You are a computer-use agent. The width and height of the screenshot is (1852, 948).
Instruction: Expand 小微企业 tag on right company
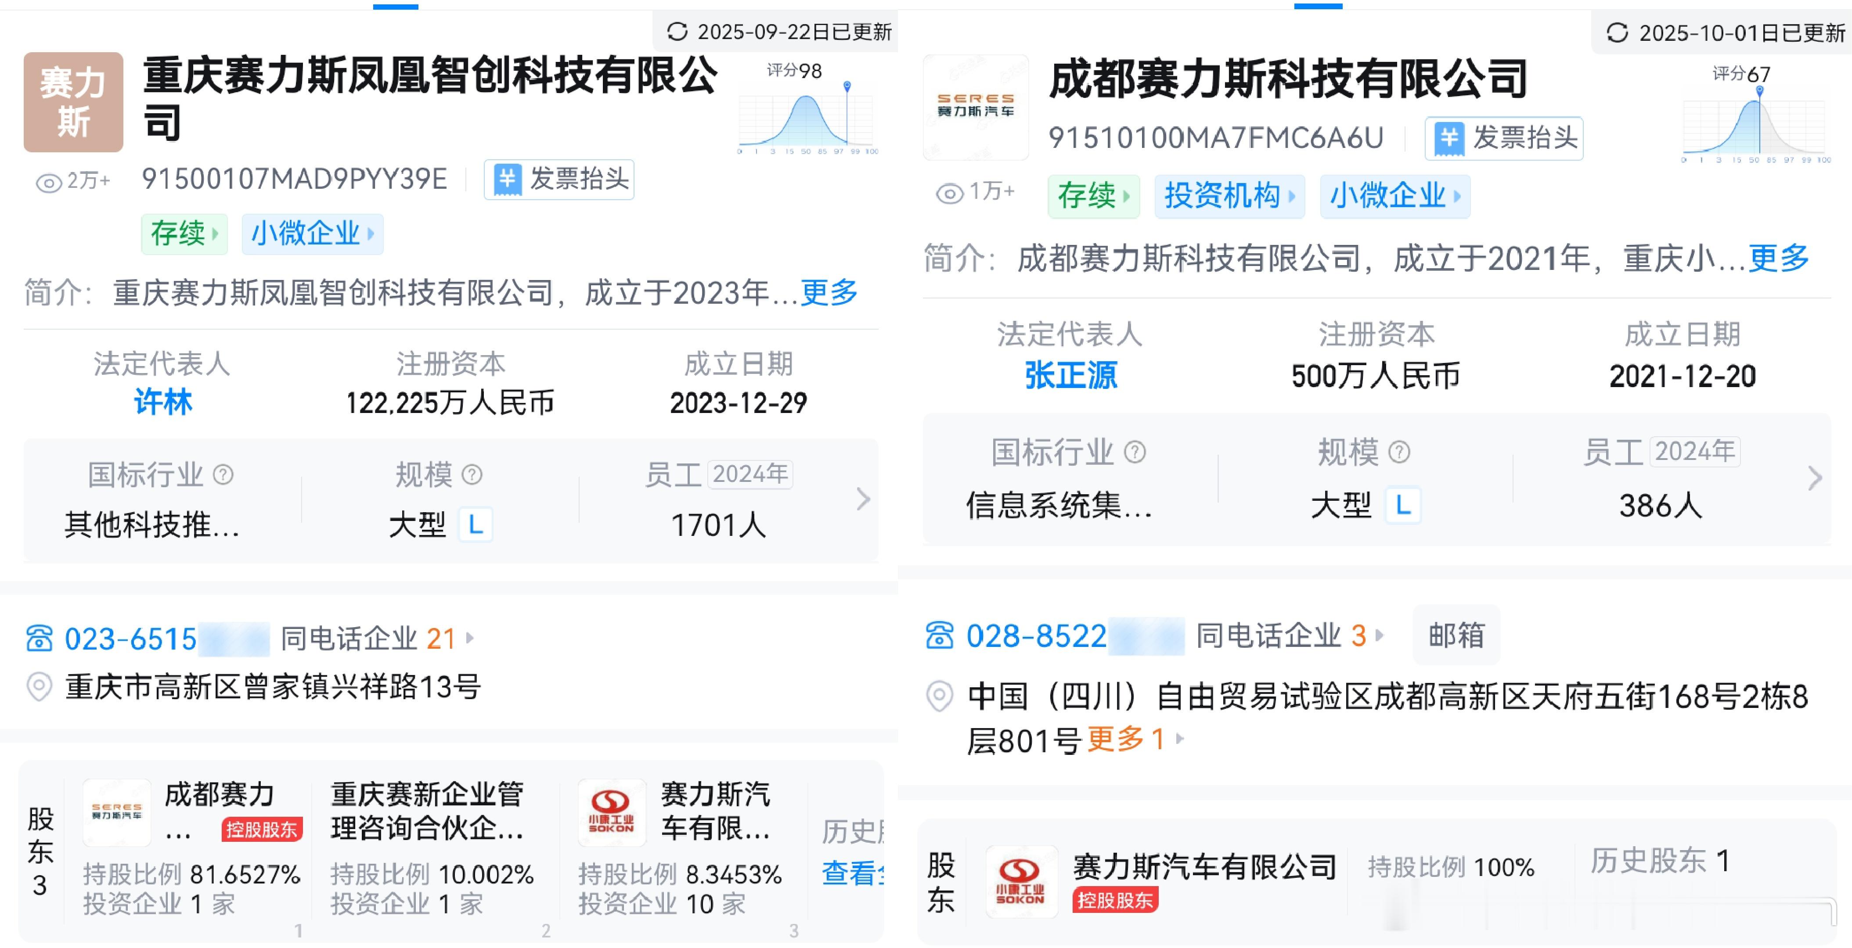tap(1395, 195)
